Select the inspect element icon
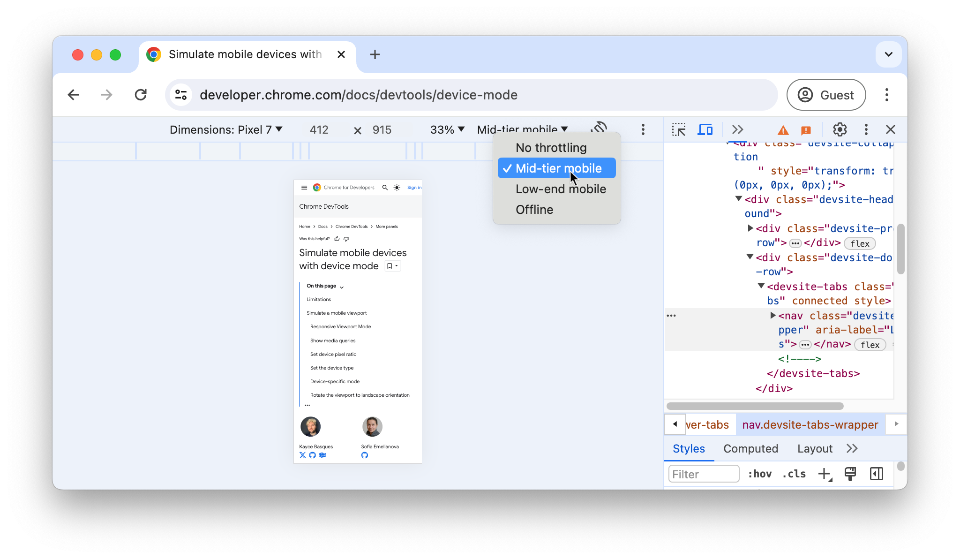The height and width of the screenshot is (559, 960). pyautogui.click(x=678, y=130)
